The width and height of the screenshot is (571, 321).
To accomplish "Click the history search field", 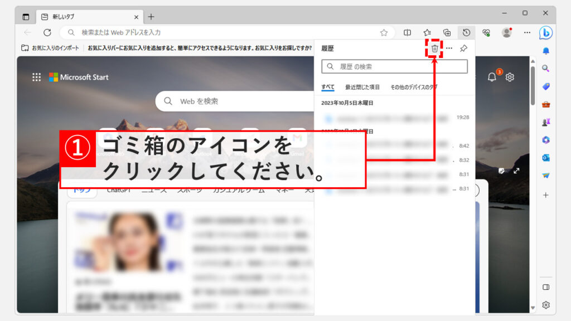I will 394,67.
